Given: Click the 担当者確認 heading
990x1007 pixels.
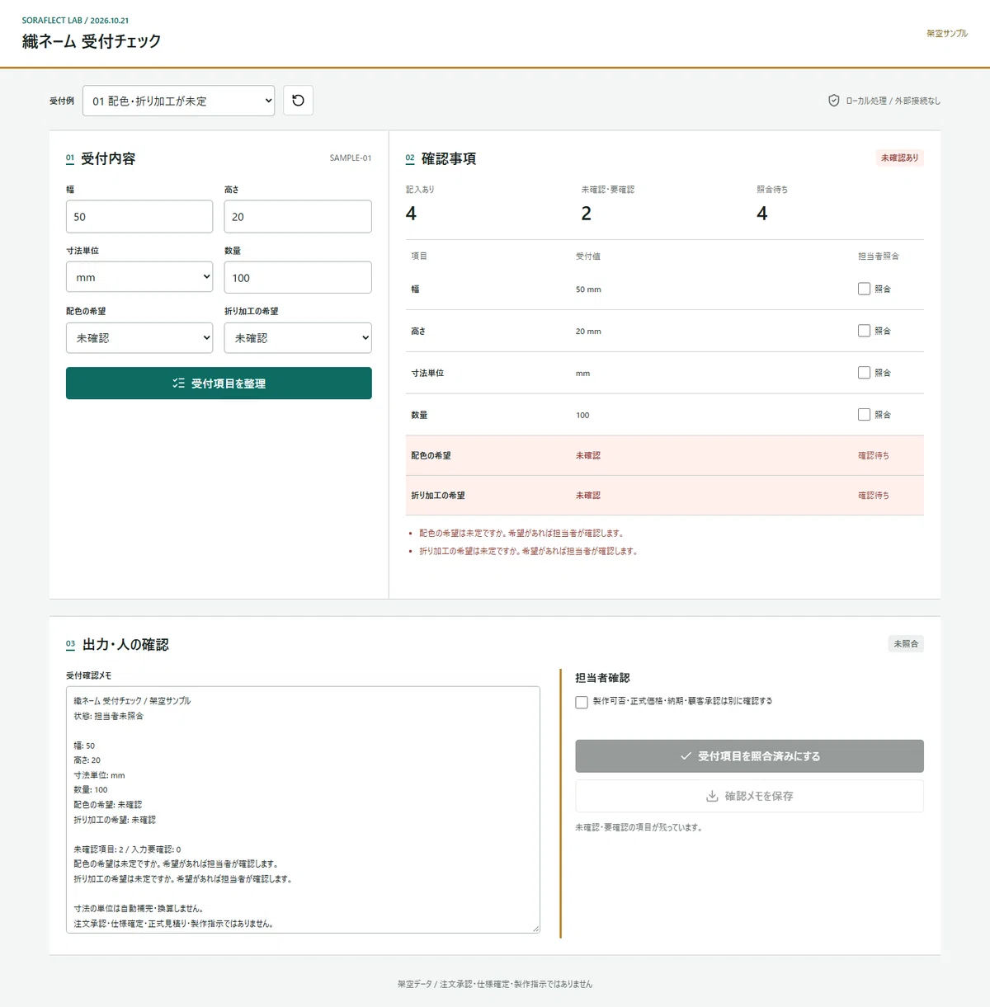Looking at the screenshot, I should coord(602,678).
